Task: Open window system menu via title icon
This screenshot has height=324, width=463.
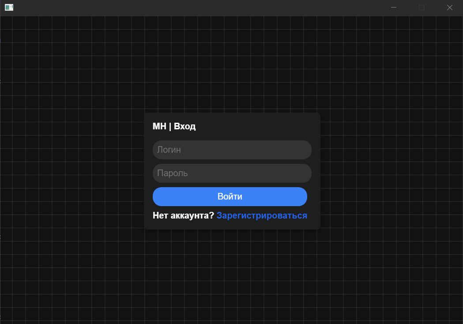Action: (x=9, y=8)
